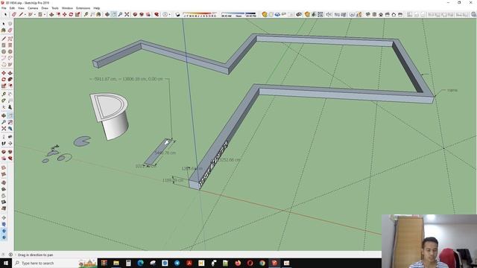Click the Windows Start button
Image resolution: width=477 pixels, height=268 pixels.
pyautogui.click(x=6, y=263)
